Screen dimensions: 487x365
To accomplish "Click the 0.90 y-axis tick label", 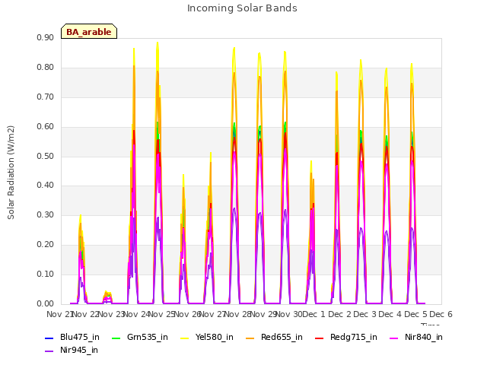I will click(45, 37).
